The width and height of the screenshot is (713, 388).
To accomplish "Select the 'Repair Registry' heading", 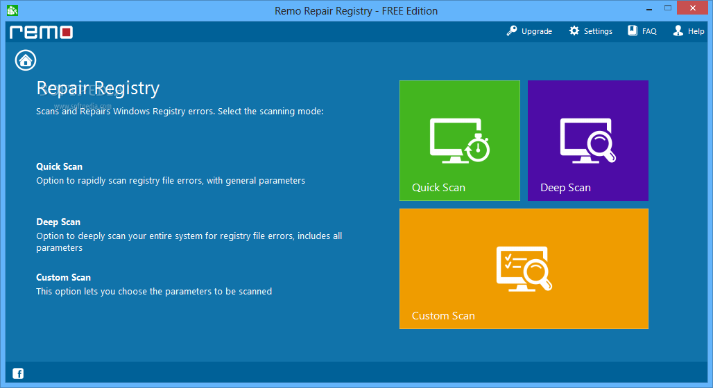I will 98,88.
